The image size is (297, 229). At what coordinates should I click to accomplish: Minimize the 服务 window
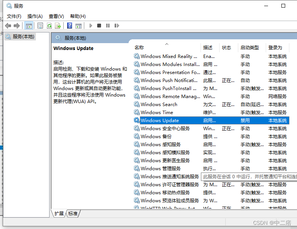click(266, 6)
